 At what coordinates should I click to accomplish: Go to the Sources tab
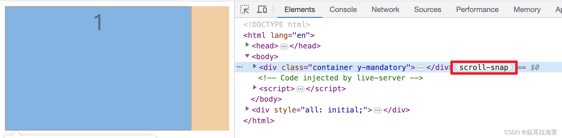428,10
